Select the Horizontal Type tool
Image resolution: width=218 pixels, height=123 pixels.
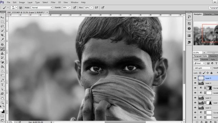pos(2,85)
